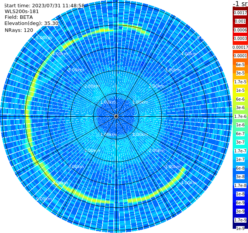The width and height of the screenshot is (248, 233).
Task: Select the 0.0003 color bar label
Action: coord(240,38)
